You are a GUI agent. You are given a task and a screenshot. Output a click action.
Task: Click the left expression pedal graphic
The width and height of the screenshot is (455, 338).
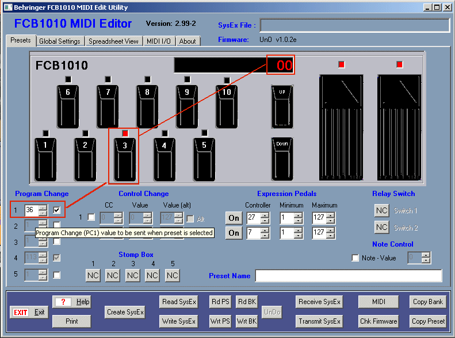pyautogui.click(x=341, y=128)
